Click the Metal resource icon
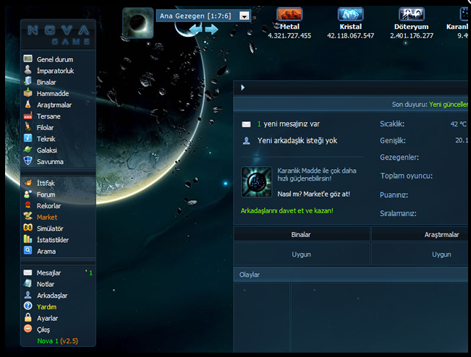This screenshot has width=471, height=357. coord(289,14)
